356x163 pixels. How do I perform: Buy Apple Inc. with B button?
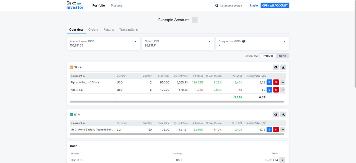click(x=269, y=90)
